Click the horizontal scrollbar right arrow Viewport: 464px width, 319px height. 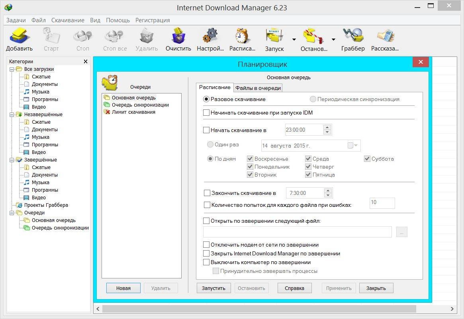[452, 309]
